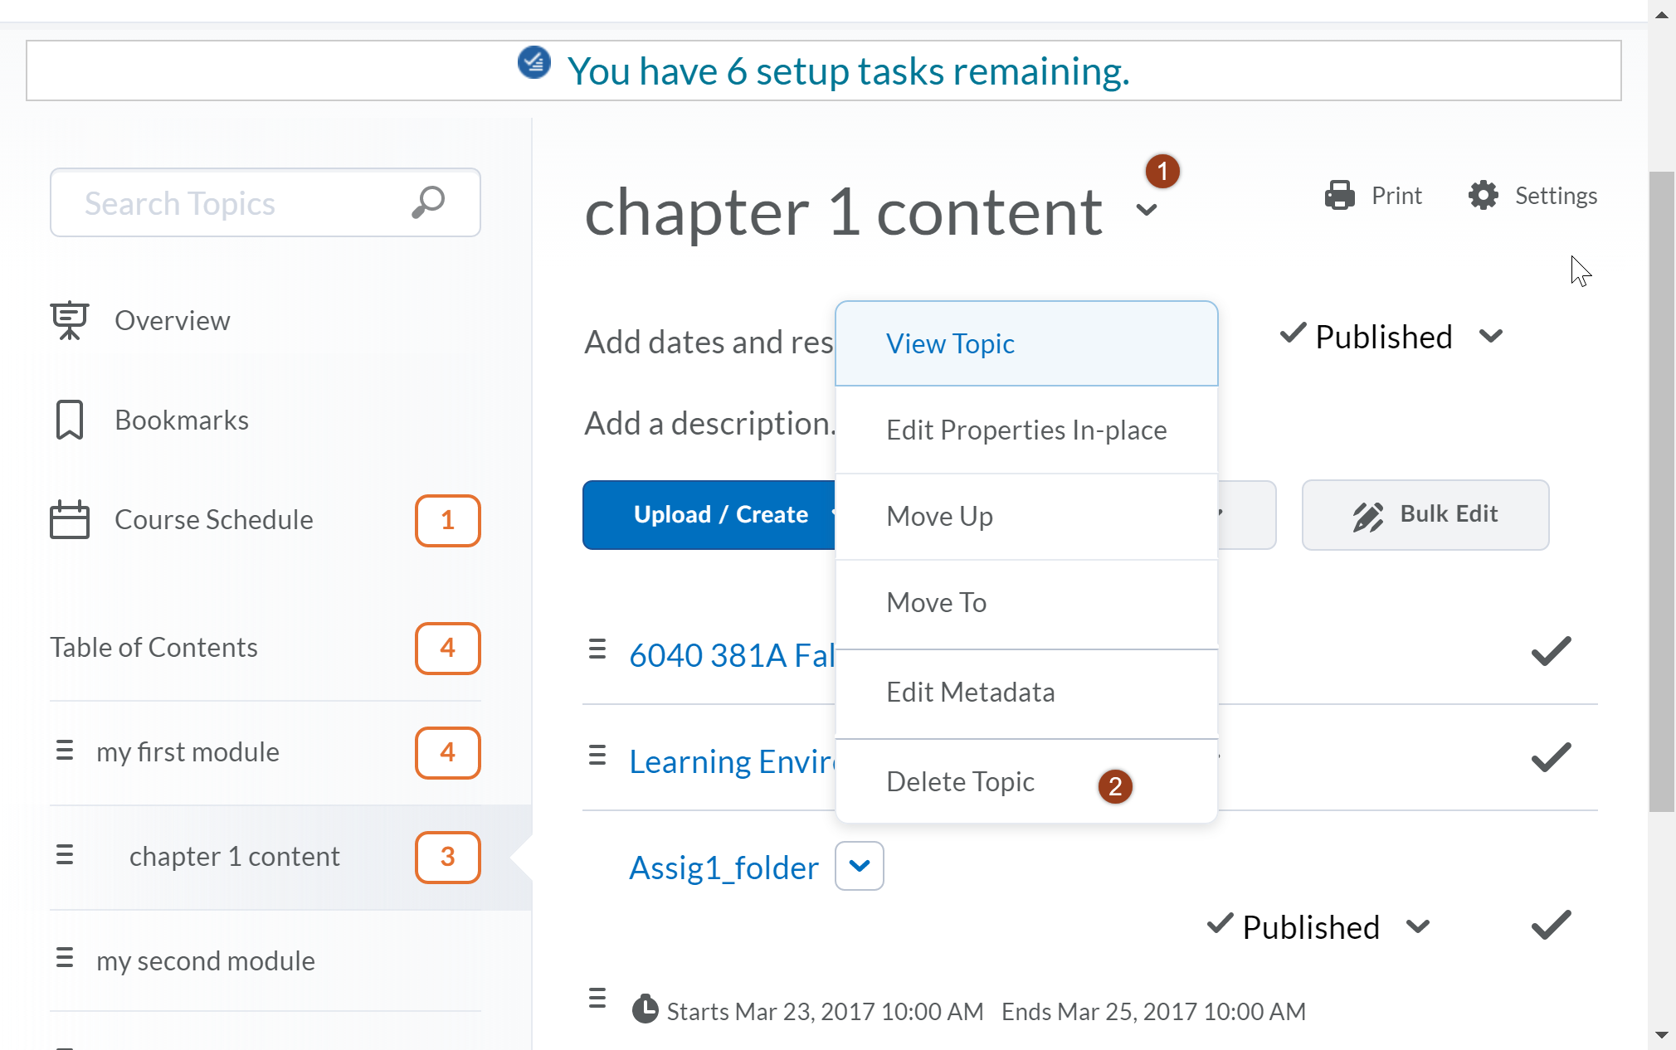Click my first module count badge 4
This screenshot has height=1050, width=1676.
[x=448, y=752]
